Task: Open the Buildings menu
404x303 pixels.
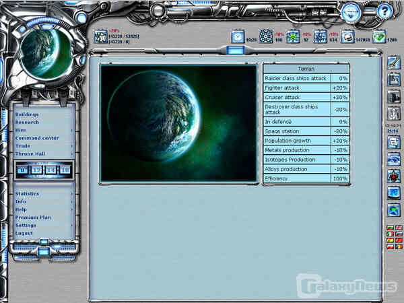Action: point(27,114)
